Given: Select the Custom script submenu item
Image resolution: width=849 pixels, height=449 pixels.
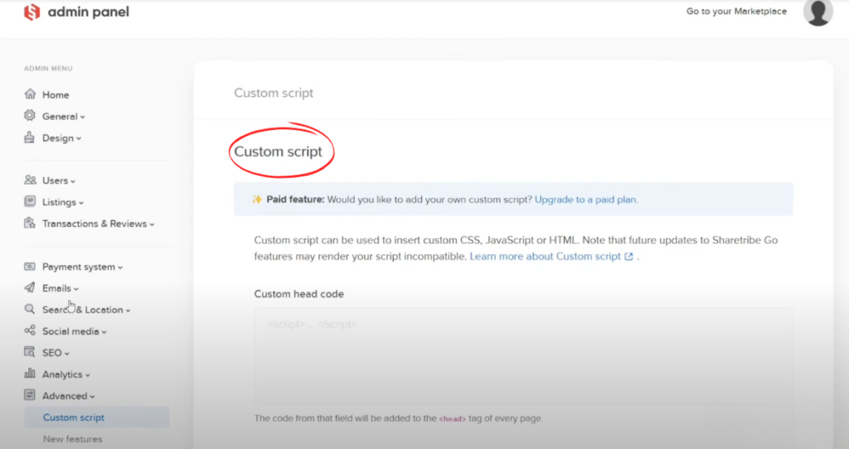Looking at the screenshot, I should coord(97,417).
